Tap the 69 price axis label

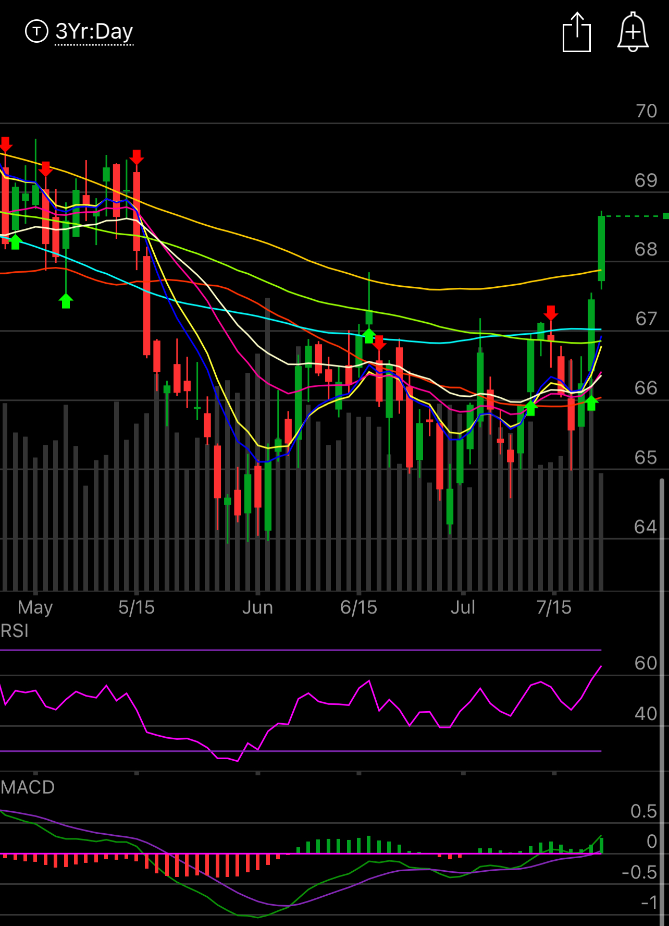pyautogui.click(x=646, y=180)
